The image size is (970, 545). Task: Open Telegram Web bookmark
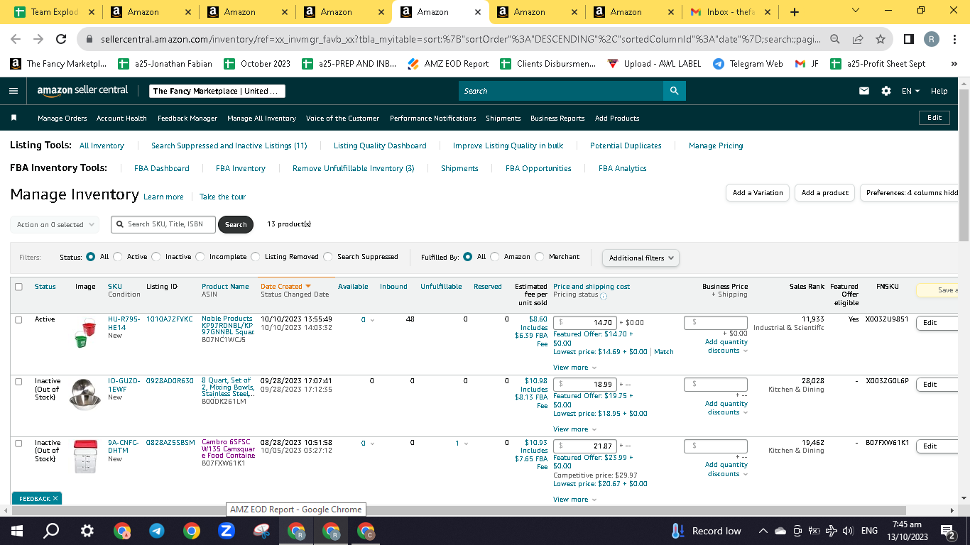pyautogui.click(x=748, y=64)
